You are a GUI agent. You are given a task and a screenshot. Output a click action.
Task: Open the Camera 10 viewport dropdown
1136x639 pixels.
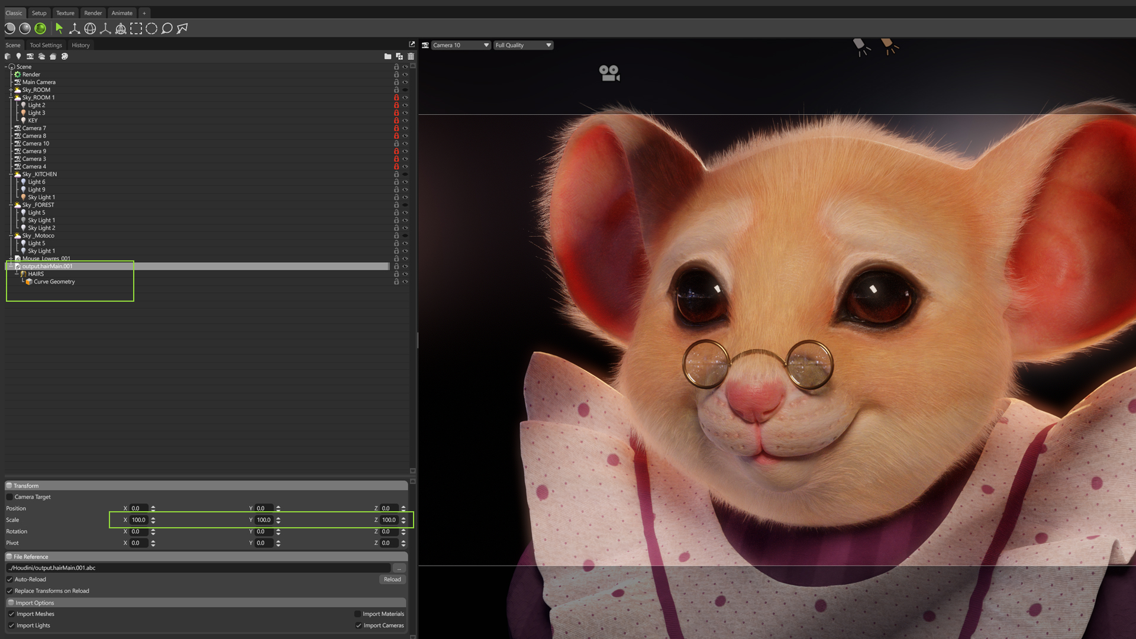point(461,45)
